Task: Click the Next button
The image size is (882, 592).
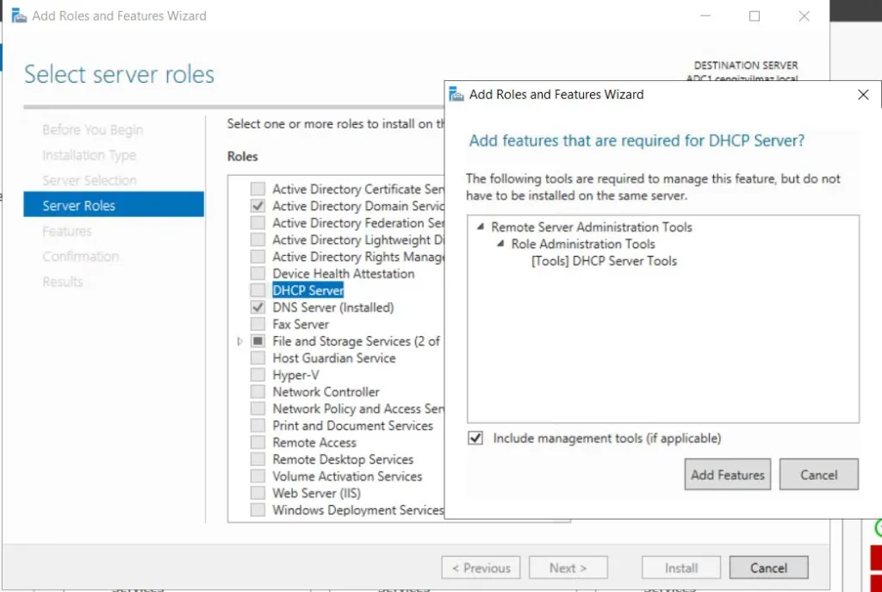Action: (568, 568)
